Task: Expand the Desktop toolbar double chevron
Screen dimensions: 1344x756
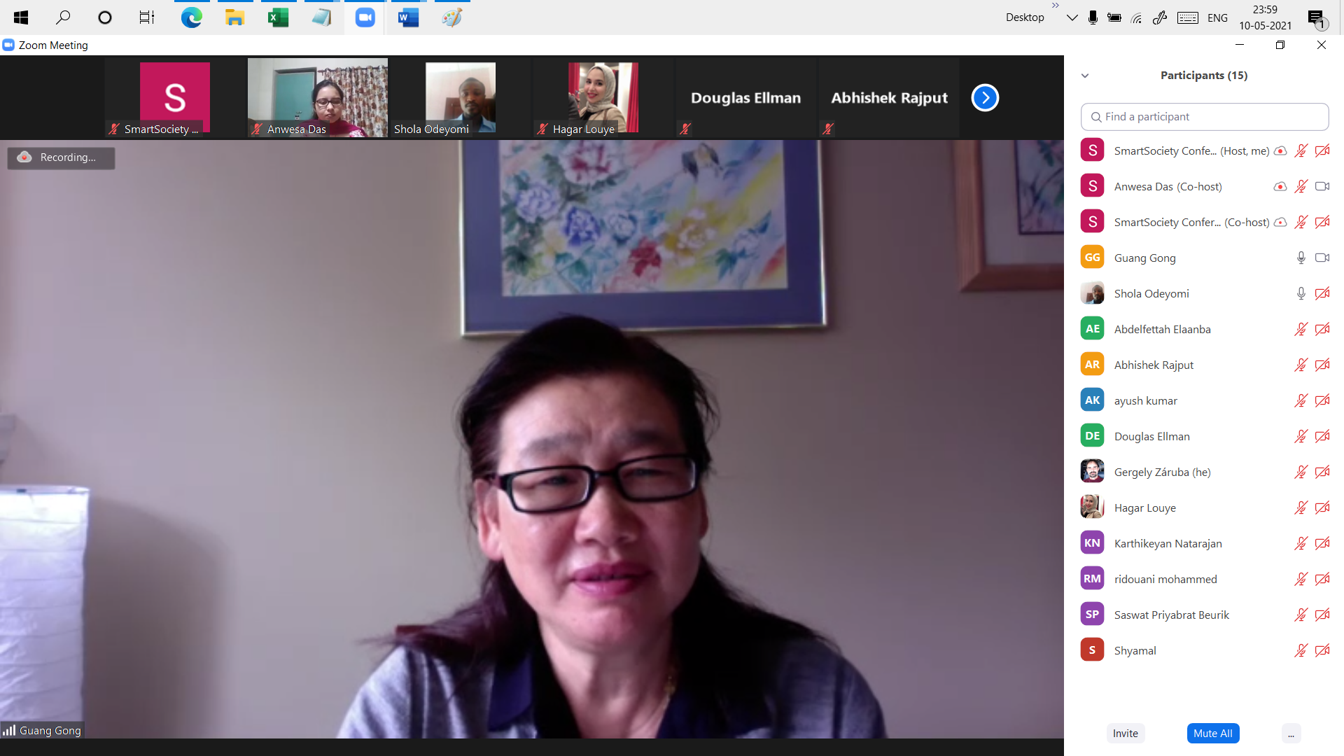Action: click(x=1056, y=6)
